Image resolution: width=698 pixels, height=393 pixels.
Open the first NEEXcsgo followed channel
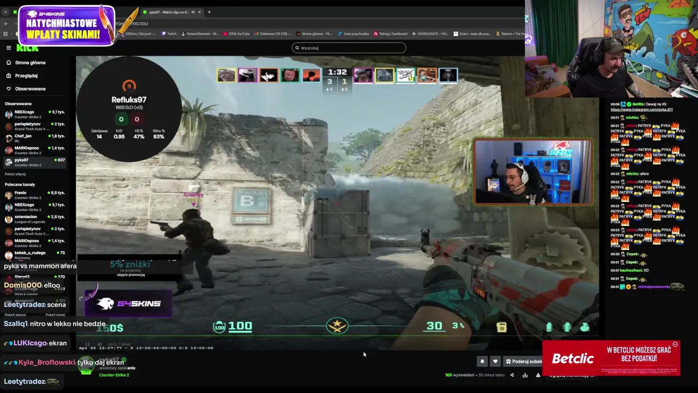coord(35,114)
